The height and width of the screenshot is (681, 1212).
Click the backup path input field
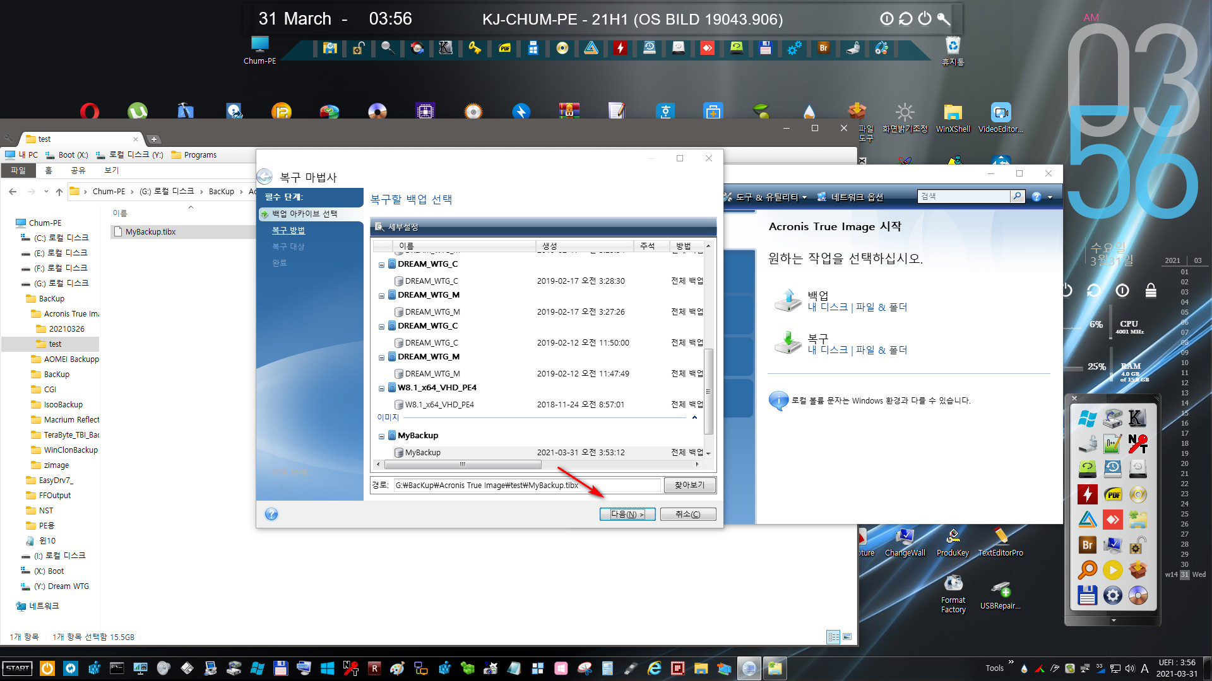[527, 485]
